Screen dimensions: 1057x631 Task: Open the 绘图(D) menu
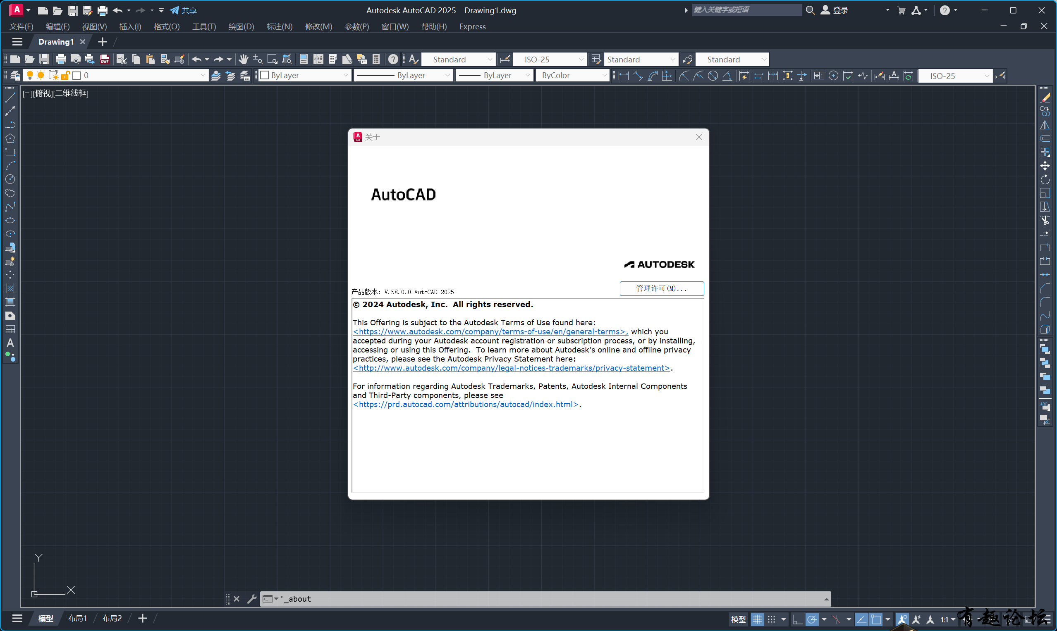tap(241, 26)
